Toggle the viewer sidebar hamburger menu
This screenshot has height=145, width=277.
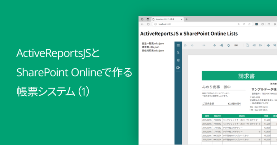178,45
